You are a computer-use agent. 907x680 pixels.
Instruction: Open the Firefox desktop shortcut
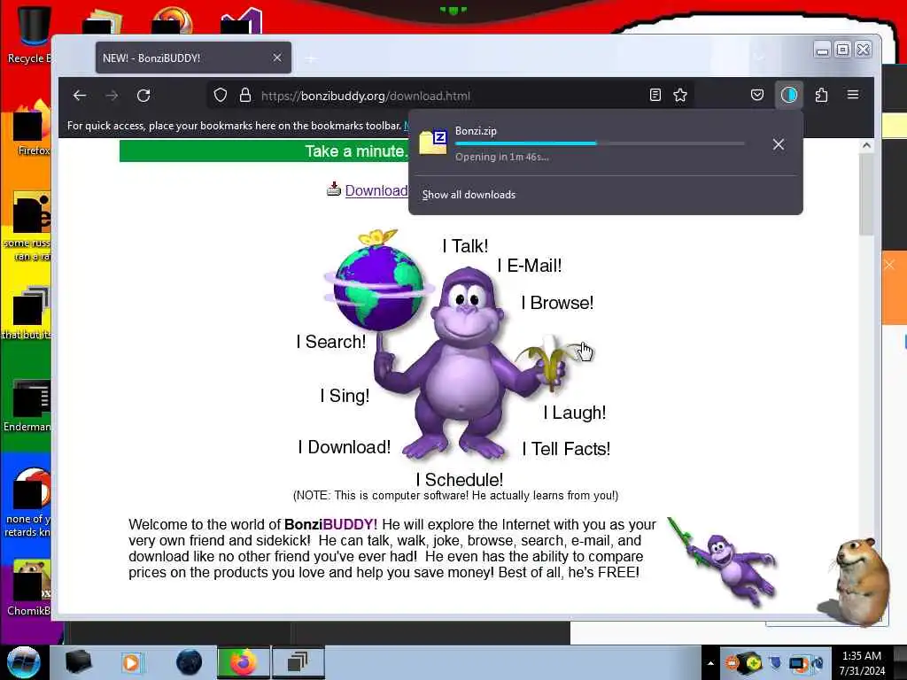[31, 128]
